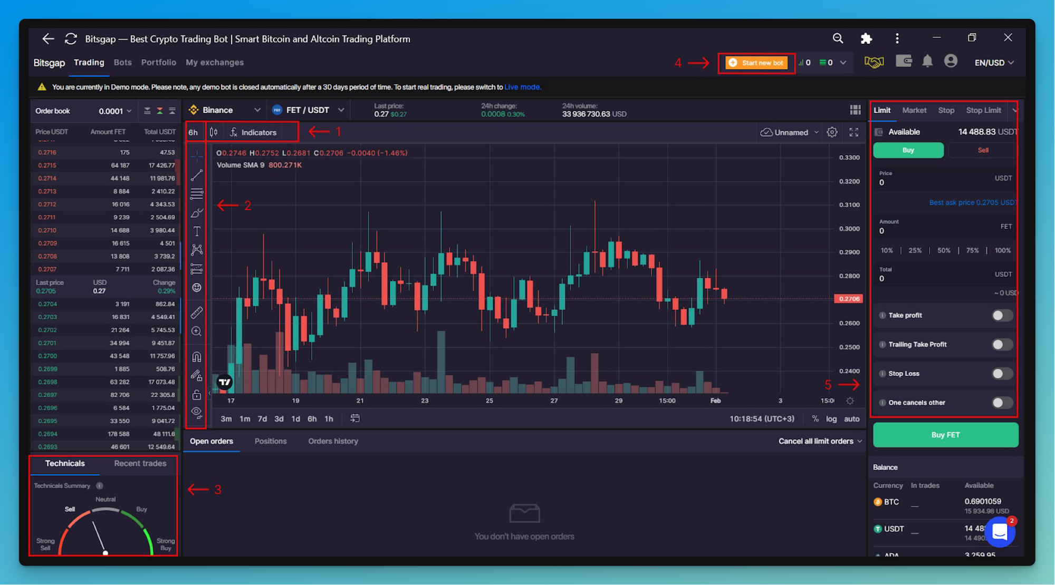
Task: Open the user account profile
Action: (x=951, y=62)
